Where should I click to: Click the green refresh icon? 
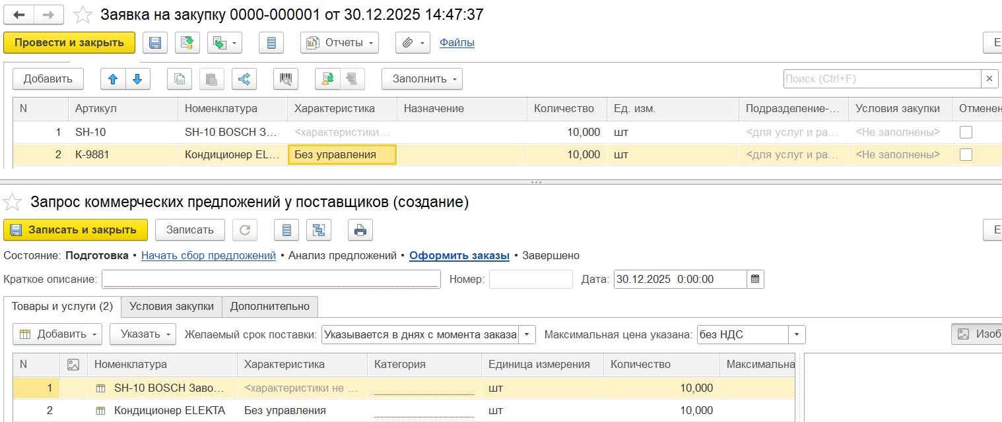pos(245,230)
